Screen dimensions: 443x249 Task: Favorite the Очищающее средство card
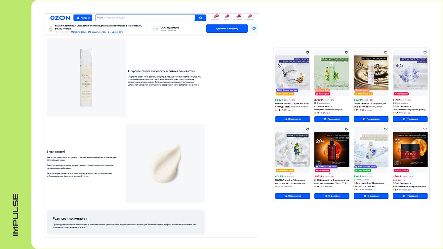[386, 129]
